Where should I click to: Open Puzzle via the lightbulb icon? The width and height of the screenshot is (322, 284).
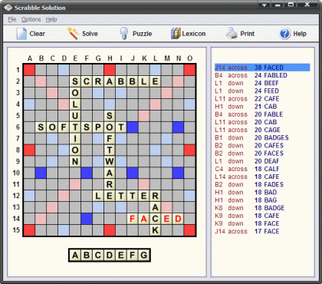(x=124, y=34)
